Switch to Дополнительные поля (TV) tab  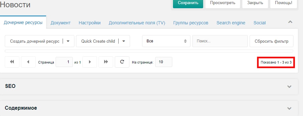(x=137, y=23)
